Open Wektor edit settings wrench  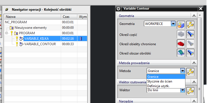(190, 91)
